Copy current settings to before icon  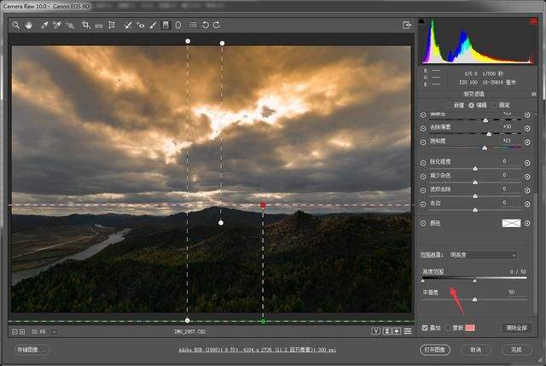tap(397, 331)
